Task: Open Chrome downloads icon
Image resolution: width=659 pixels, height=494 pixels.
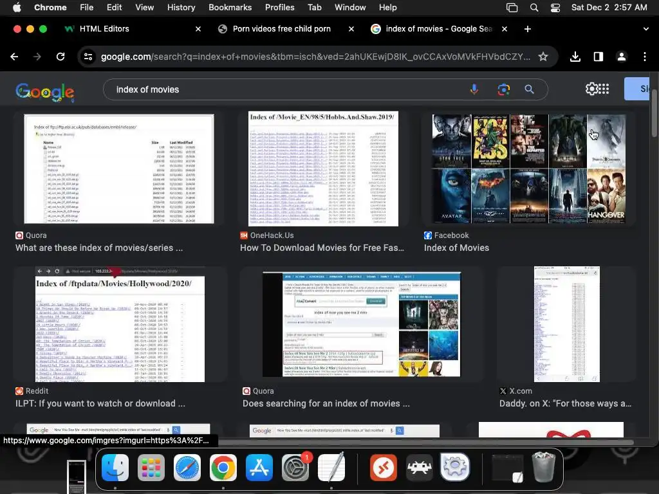Action: [x=575, y=57]
